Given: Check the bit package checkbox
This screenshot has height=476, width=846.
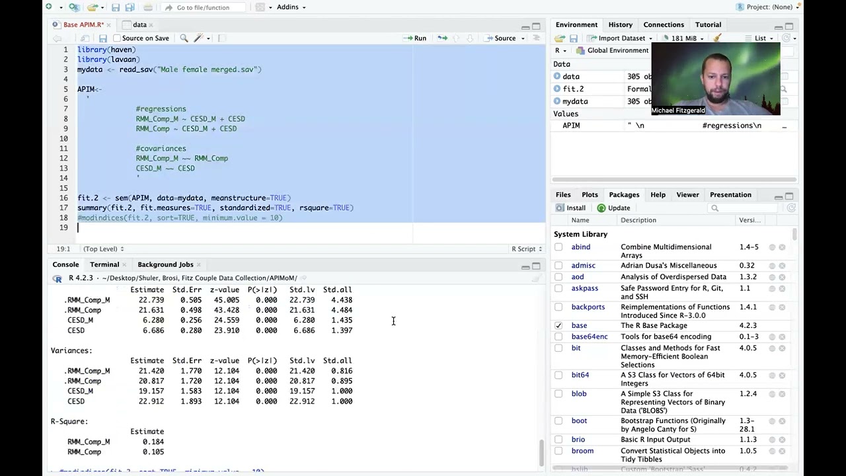Looking at the screenshot, I should (558, 348).
